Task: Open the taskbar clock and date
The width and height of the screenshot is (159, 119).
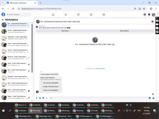Action: coord(147,110)
